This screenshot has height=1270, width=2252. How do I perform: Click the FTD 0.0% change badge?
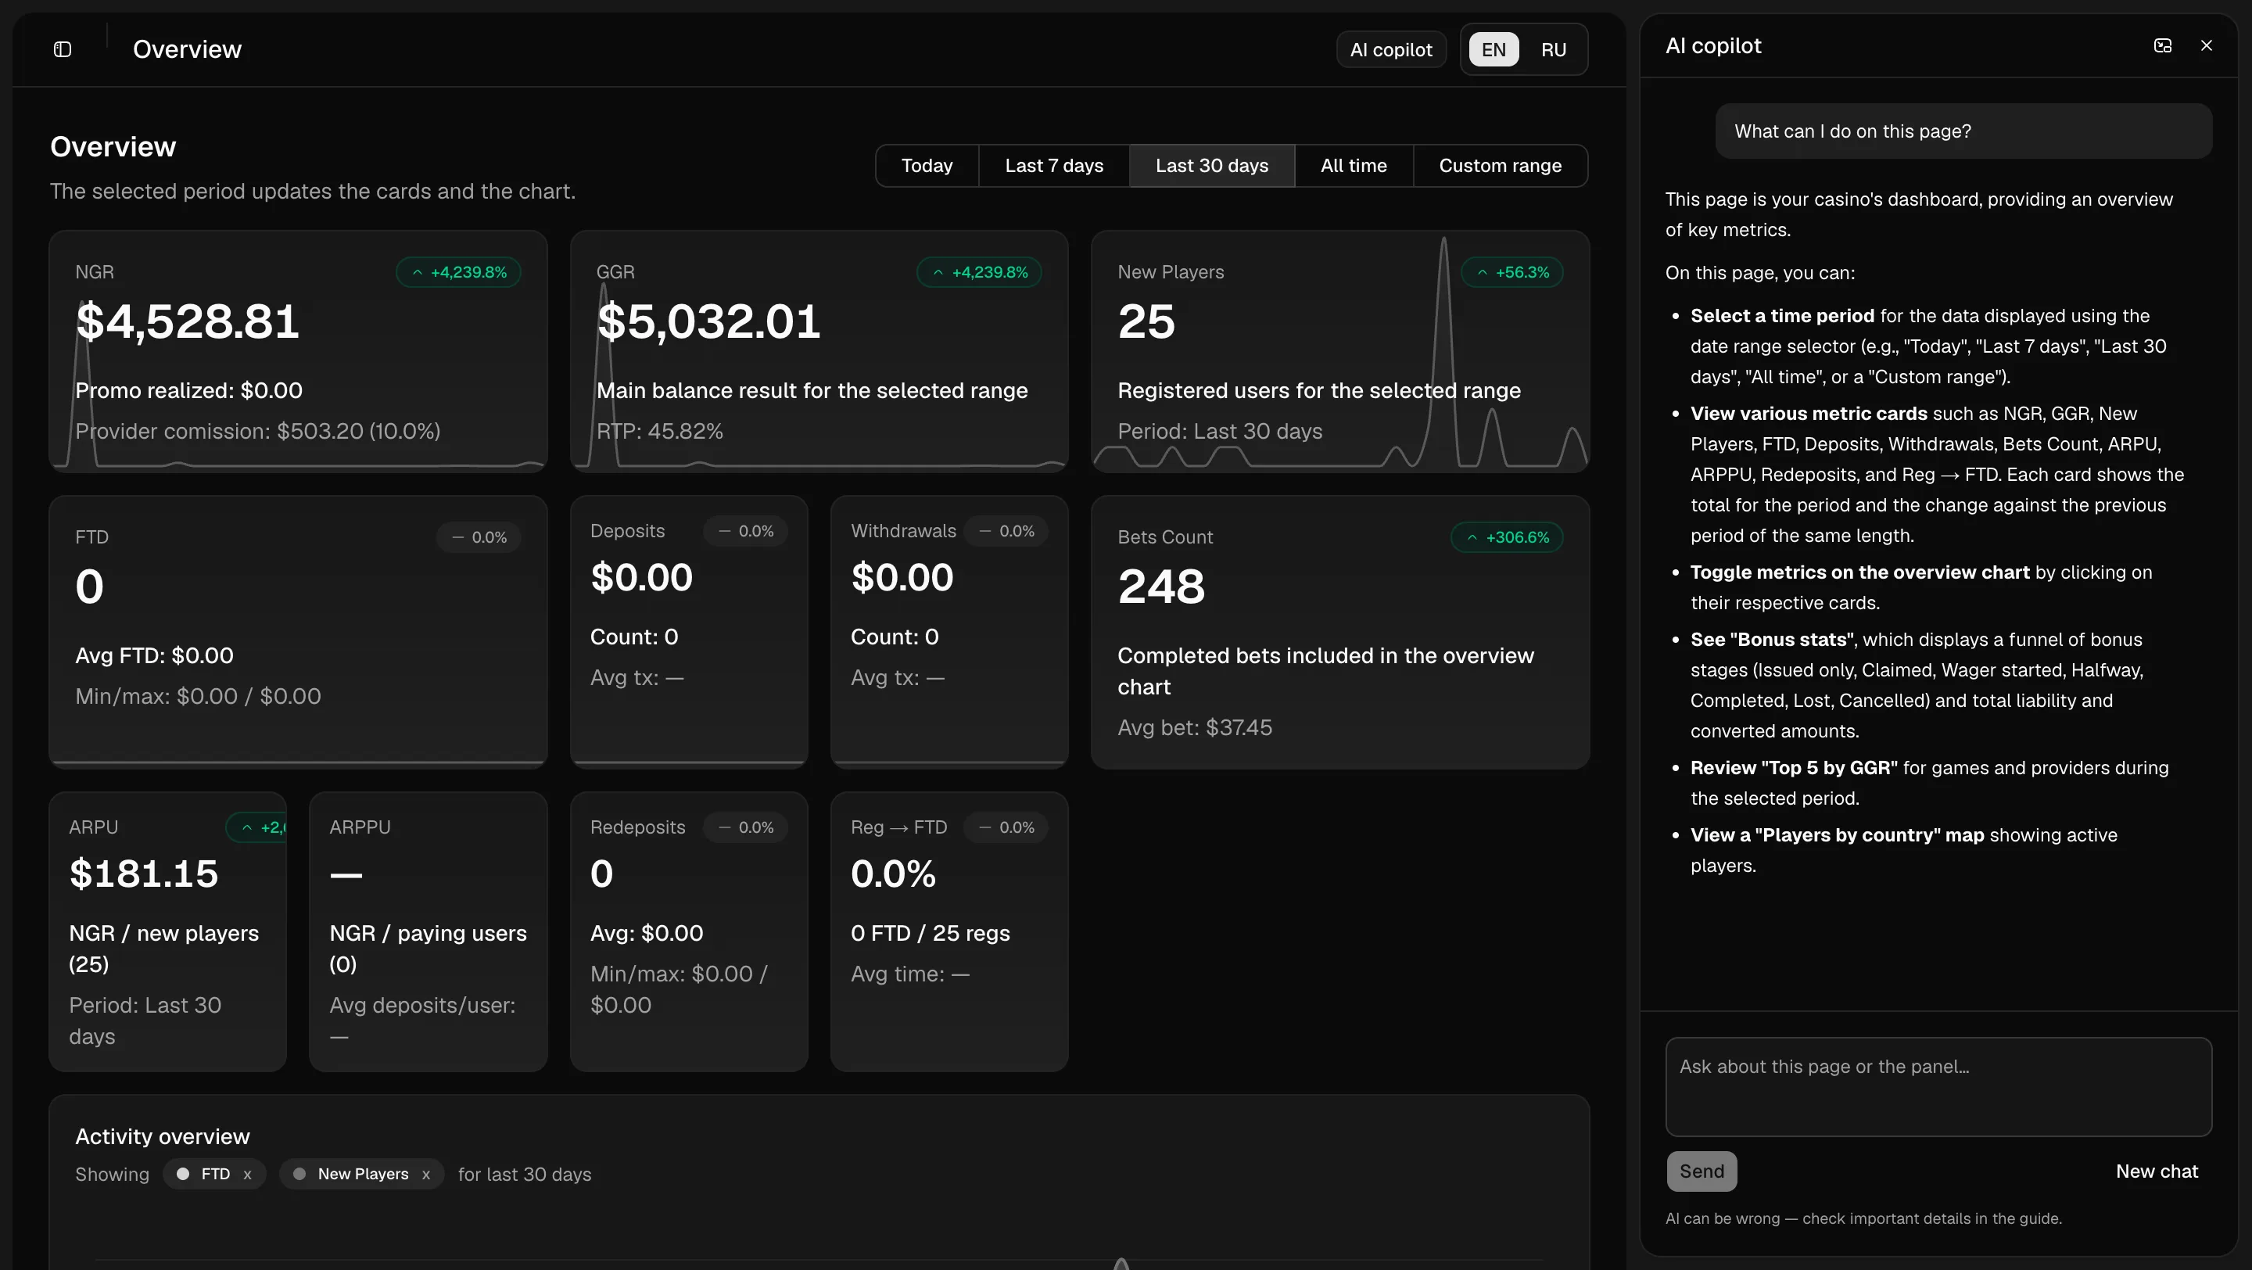click(479, 536)
